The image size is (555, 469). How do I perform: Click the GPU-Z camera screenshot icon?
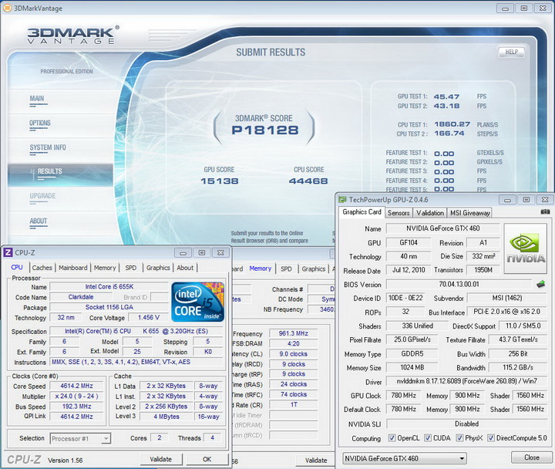coord(545,212)
